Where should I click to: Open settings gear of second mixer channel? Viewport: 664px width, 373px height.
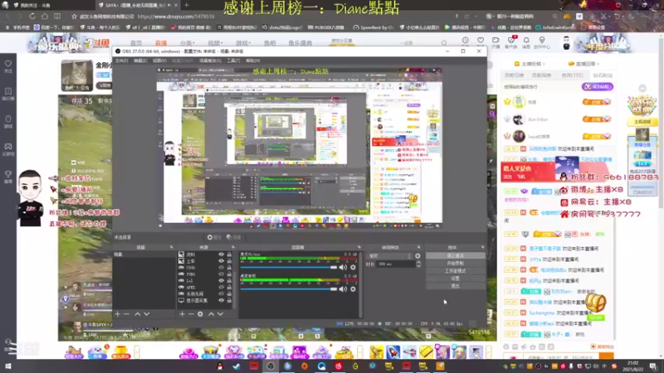coord(354,289)
